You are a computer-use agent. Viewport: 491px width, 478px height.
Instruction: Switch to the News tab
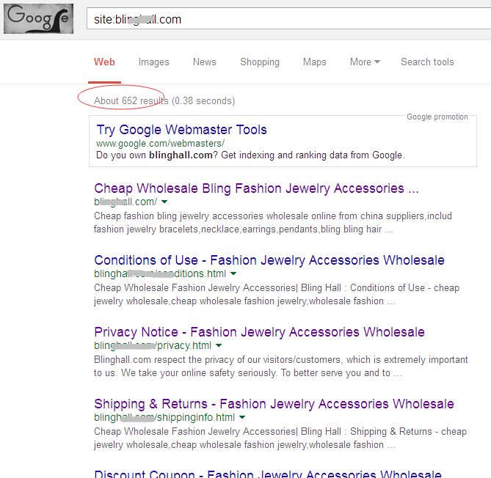click(x=205, y=62)
